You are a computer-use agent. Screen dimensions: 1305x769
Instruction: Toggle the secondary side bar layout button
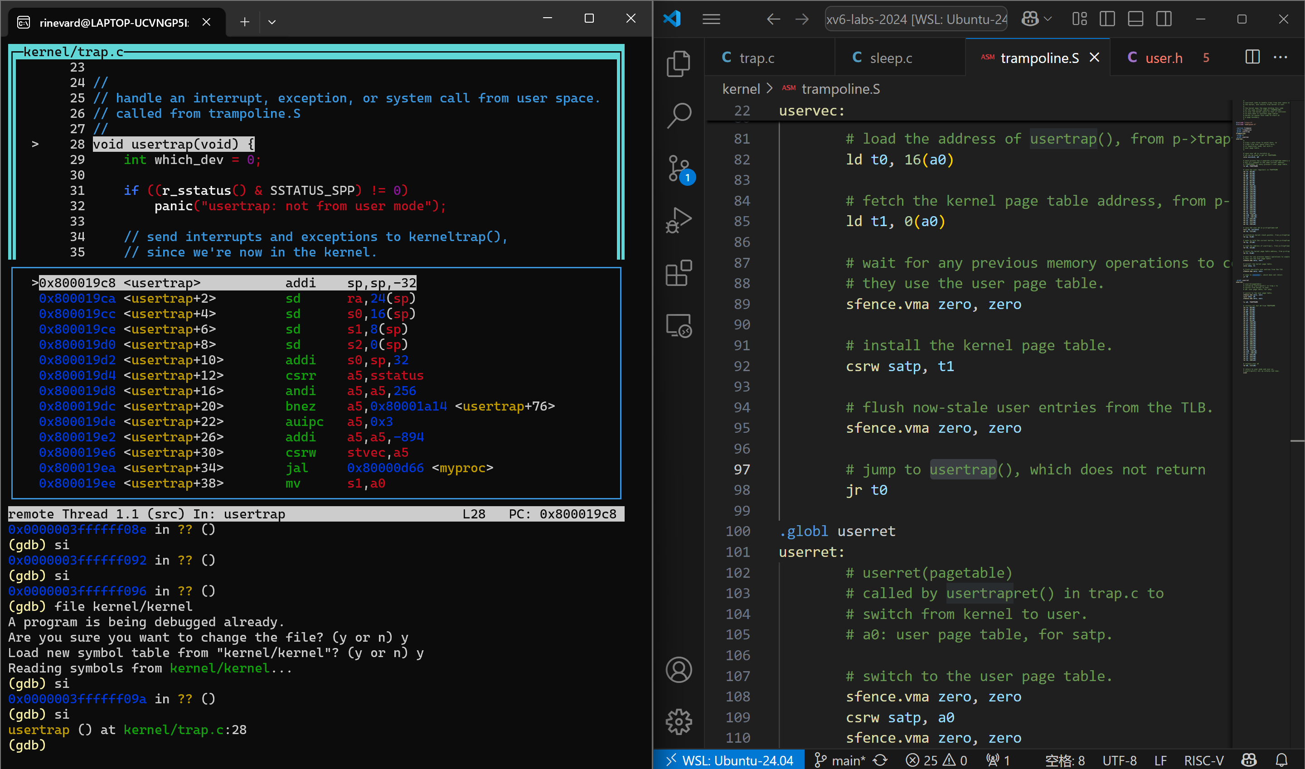(1164, 19)
